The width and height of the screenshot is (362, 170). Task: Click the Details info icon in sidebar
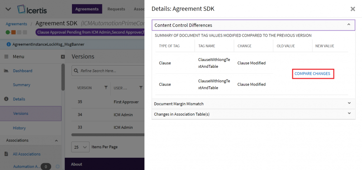pos(6,99)
